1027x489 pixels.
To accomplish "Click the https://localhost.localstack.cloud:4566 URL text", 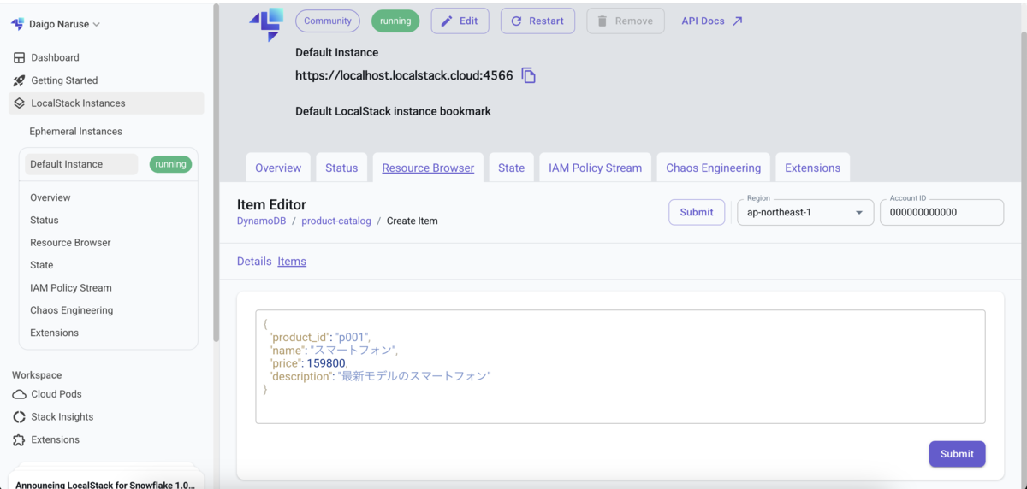I will coord(404,75).
